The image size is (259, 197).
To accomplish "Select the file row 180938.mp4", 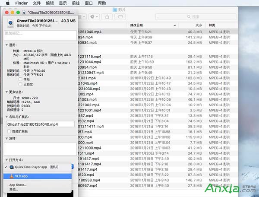I will [158, 180].
